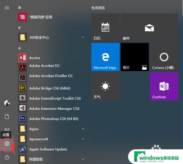Click the Acrobat Distiller DC icon
Image resolution: width=183 pixels, height=164 pixels.
coord(23,78)
